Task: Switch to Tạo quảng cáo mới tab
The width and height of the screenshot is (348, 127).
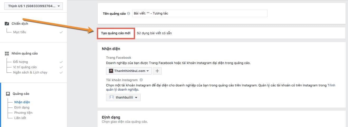Action: [116, 33]
